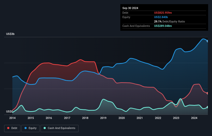This screenshot has width=212, height=136.
Task: Toggle the Equity series legend button
Action: click(x=30, y=128)
